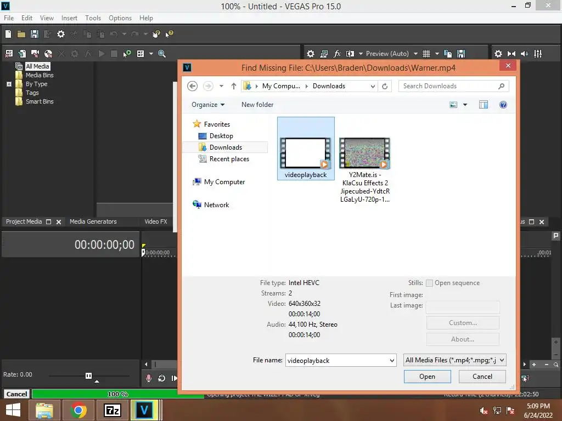Click the What's This help cursor icon
562x421 pixels.
tap(169, 34)
